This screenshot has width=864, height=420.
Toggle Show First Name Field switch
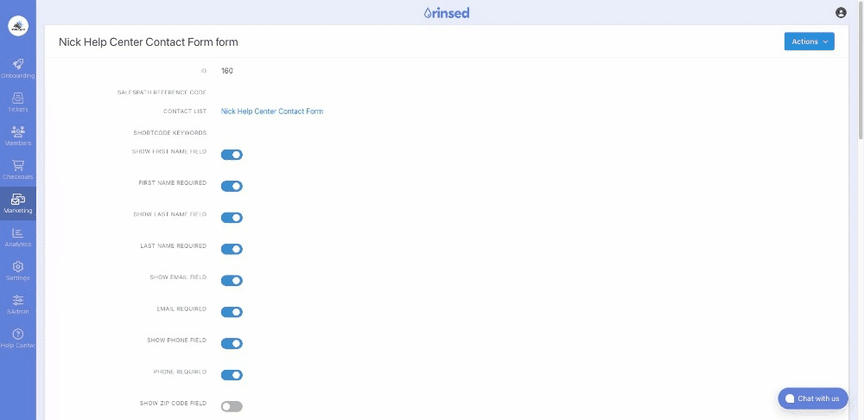(x=232, y=155)
